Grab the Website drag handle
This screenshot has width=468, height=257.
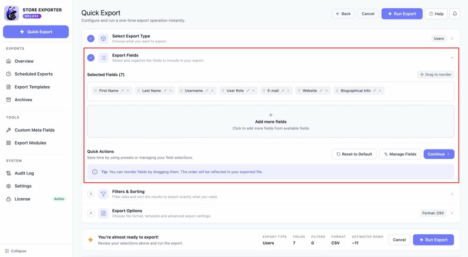pos(299,91)
